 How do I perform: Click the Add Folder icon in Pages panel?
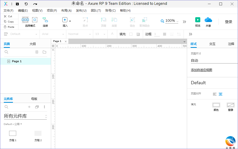(x=44, y=52)
